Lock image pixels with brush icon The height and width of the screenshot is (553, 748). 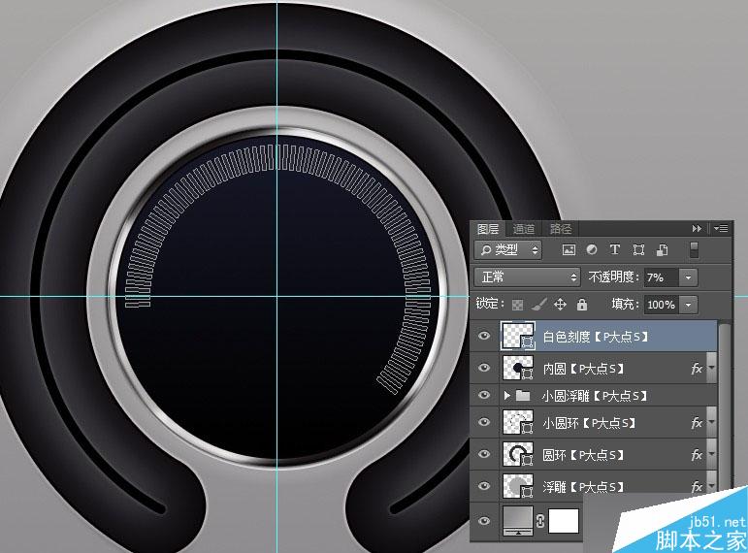point(539,304)
